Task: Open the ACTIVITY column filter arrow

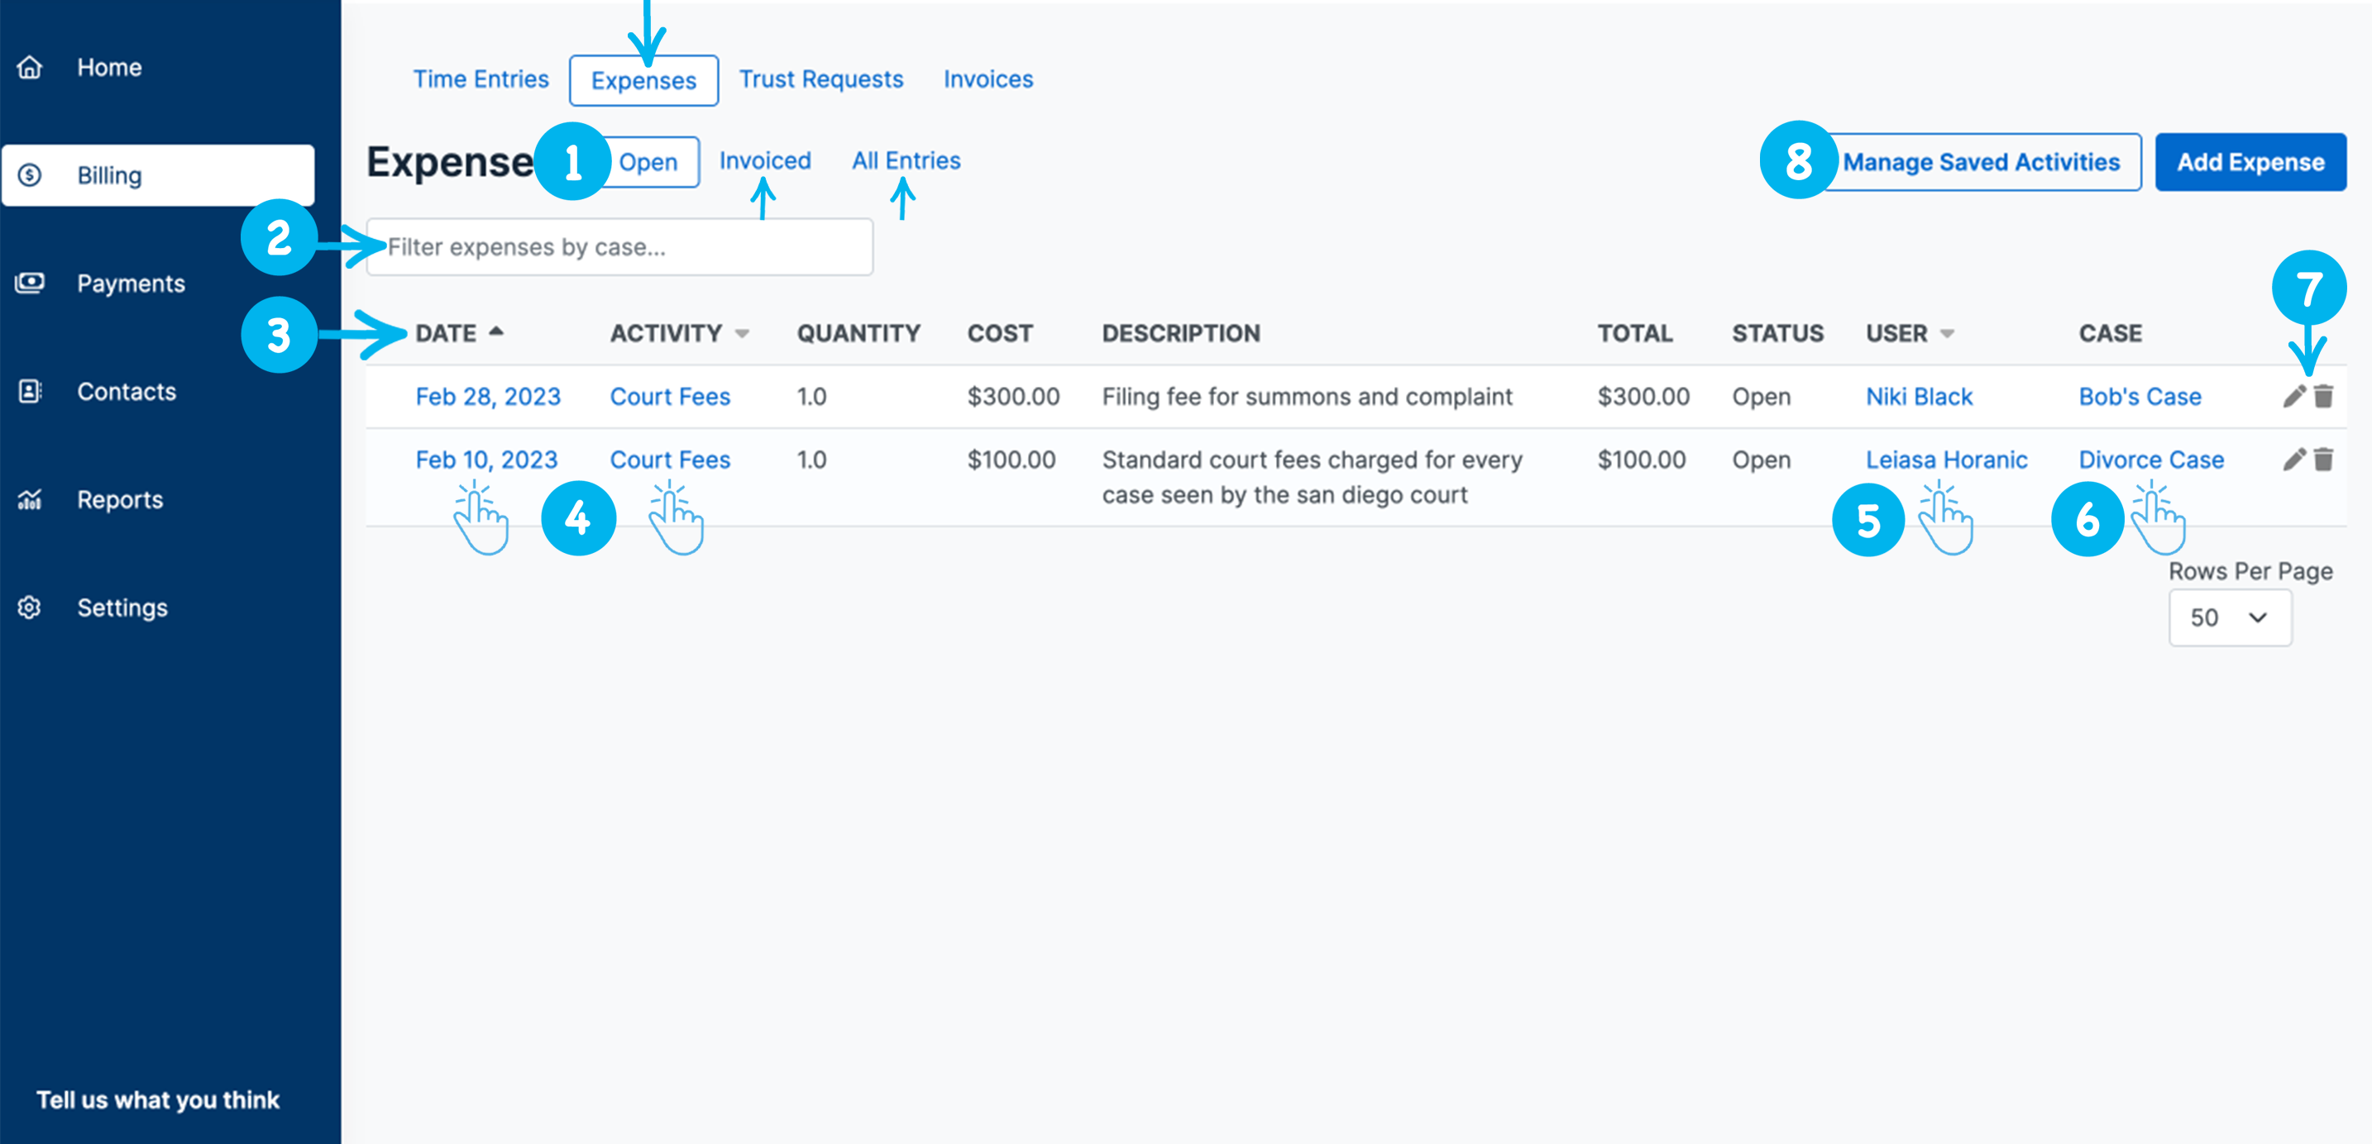Action: click(742, 333)
